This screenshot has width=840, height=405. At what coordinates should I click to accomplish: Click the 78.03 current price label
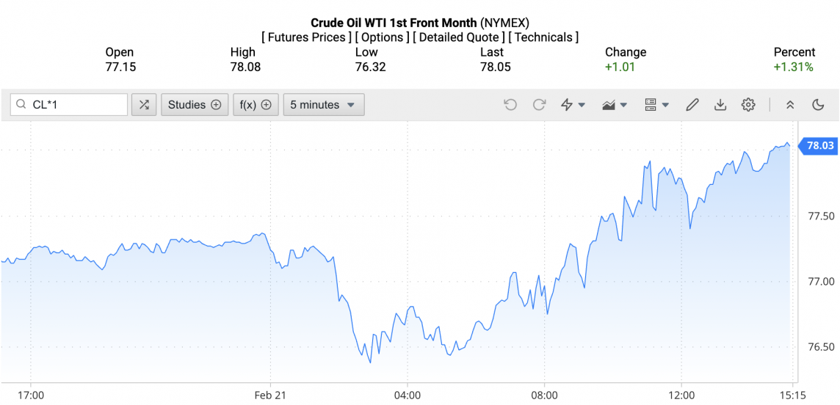(819, 146)
